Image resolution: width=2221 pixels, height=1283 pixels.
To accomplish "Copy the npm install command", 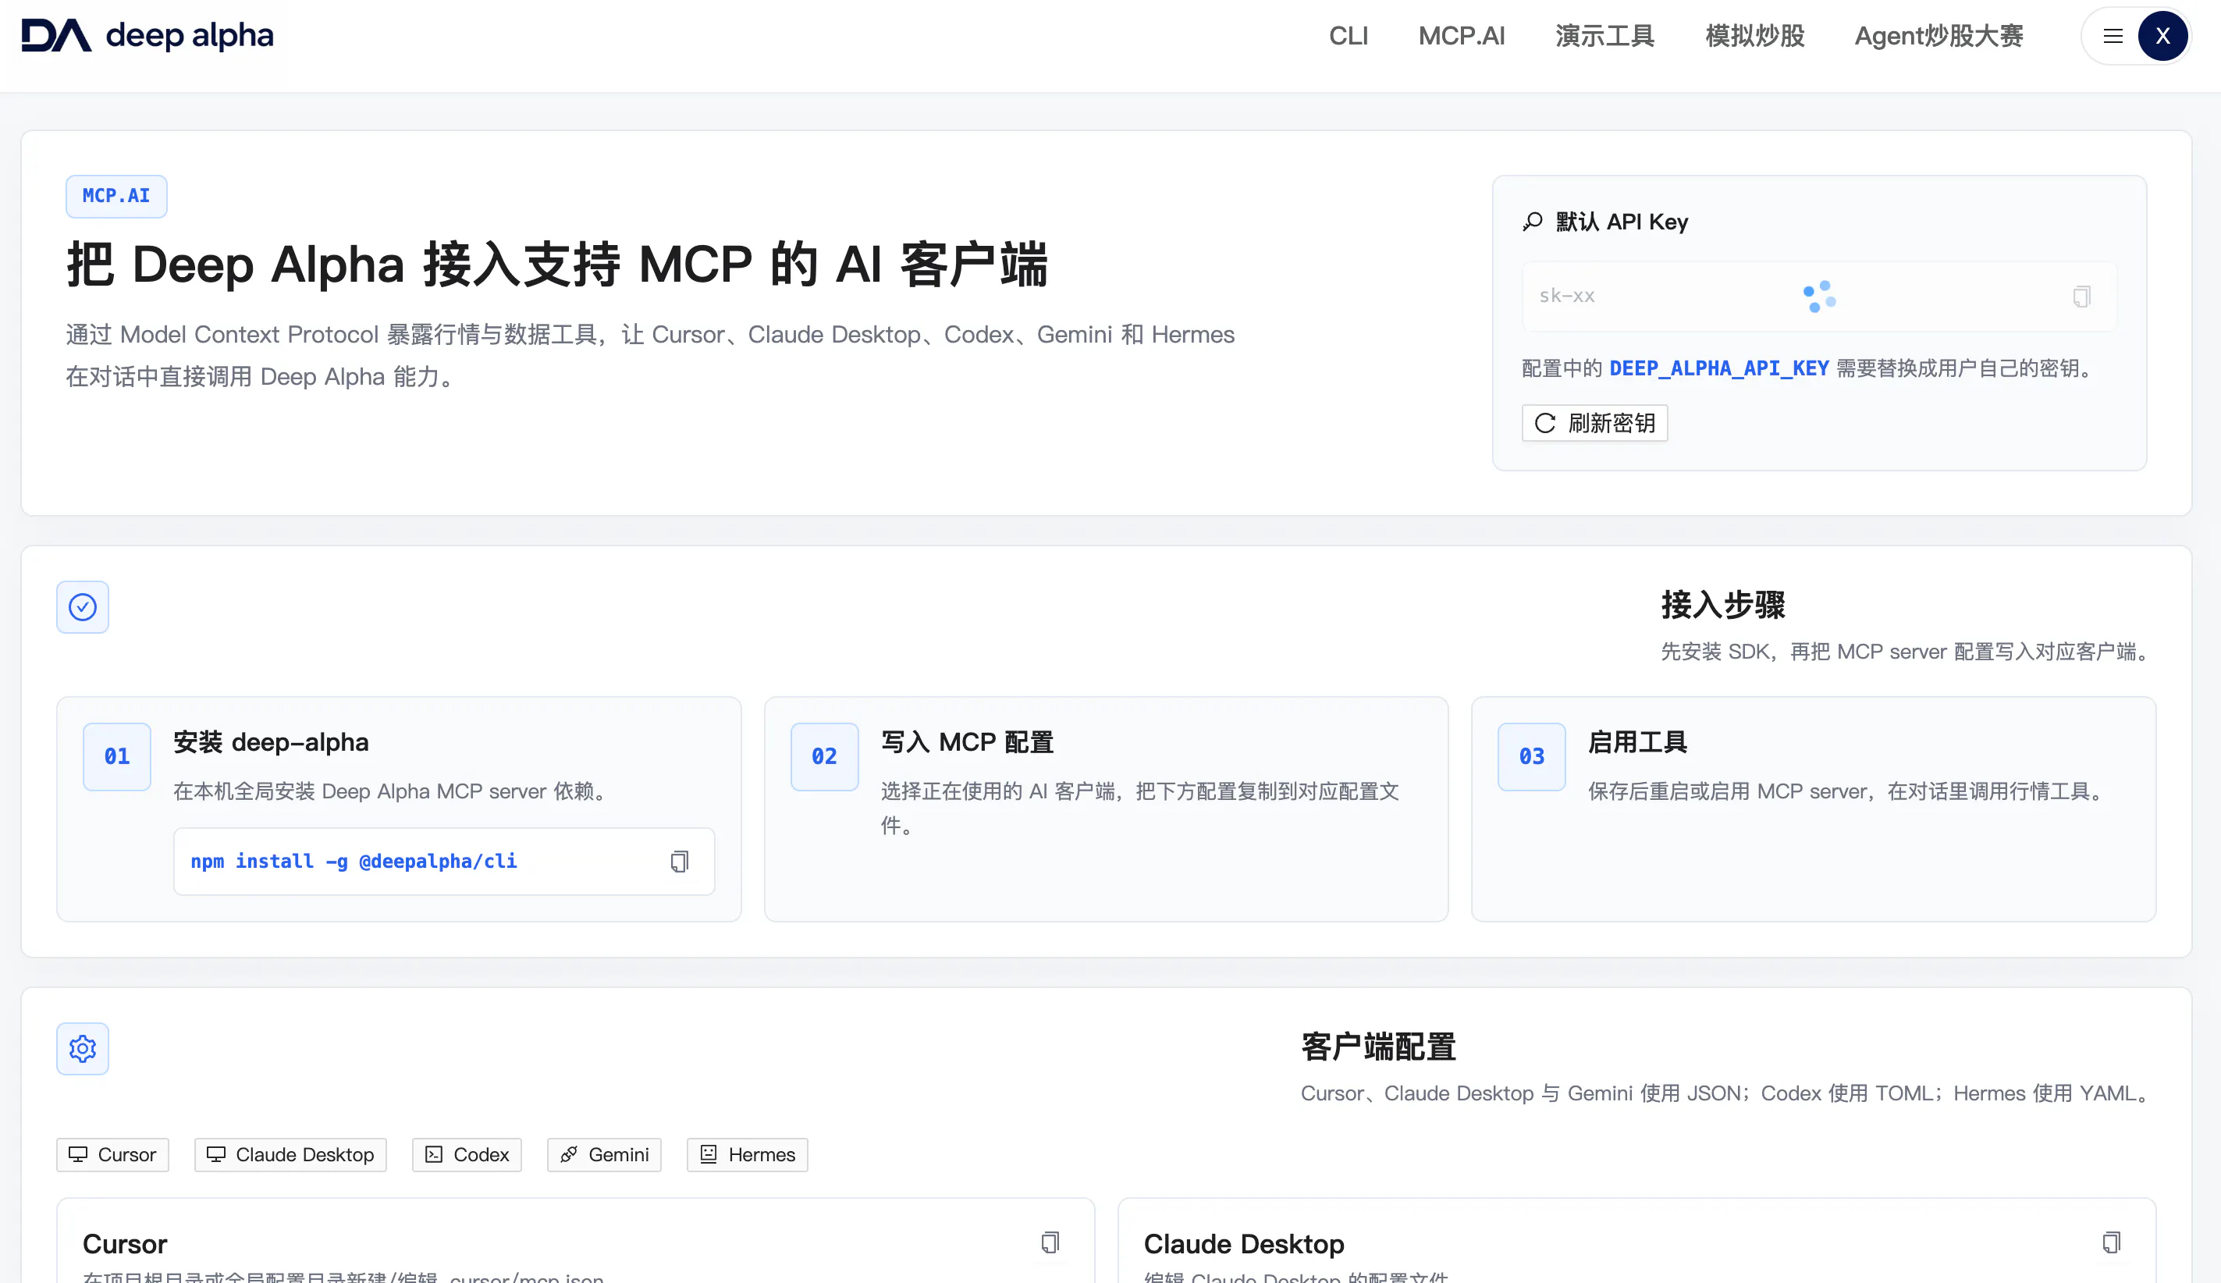I will (679, 861).
